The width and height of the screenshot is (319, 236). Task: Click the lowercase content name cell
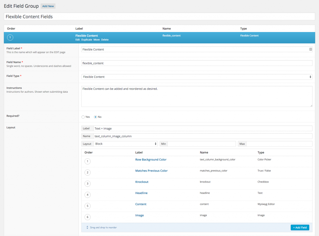(204, 204)
